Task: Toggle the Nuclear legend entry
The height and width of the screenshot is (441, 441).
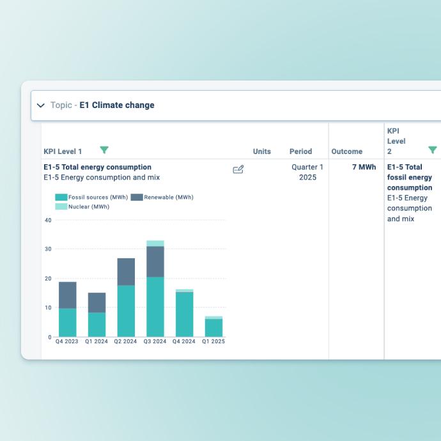Action: (x=82, y=206)
